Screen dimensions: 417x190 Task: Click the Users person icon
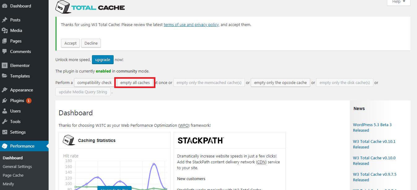click(x=5, y=111)
